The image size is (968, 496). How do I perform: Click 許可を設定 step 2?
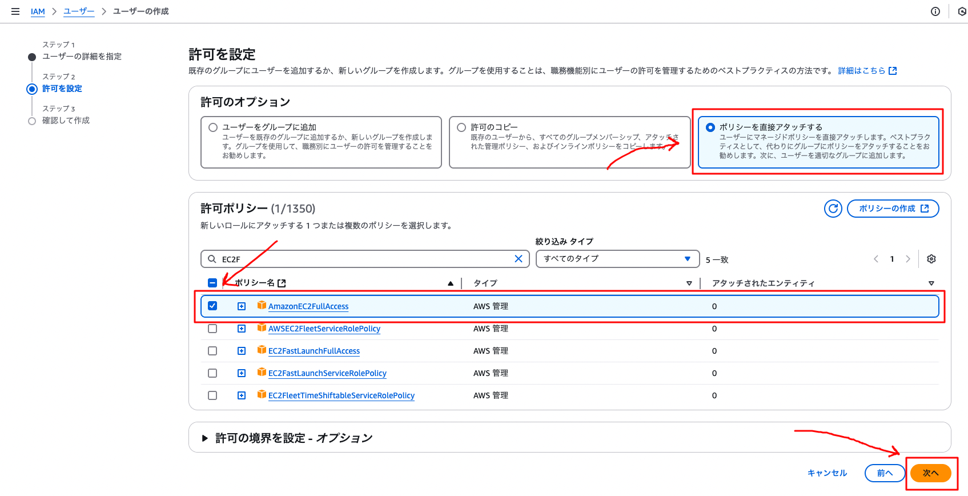tap(62, 89)
